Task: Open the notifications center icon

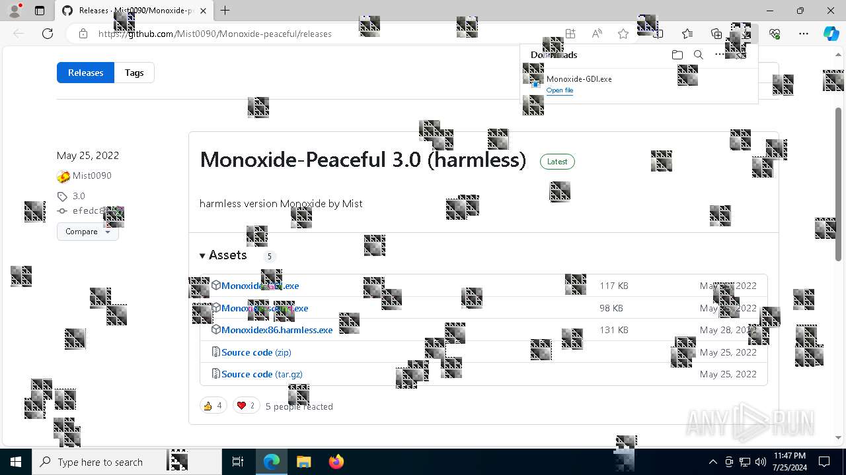Action: 824,462
